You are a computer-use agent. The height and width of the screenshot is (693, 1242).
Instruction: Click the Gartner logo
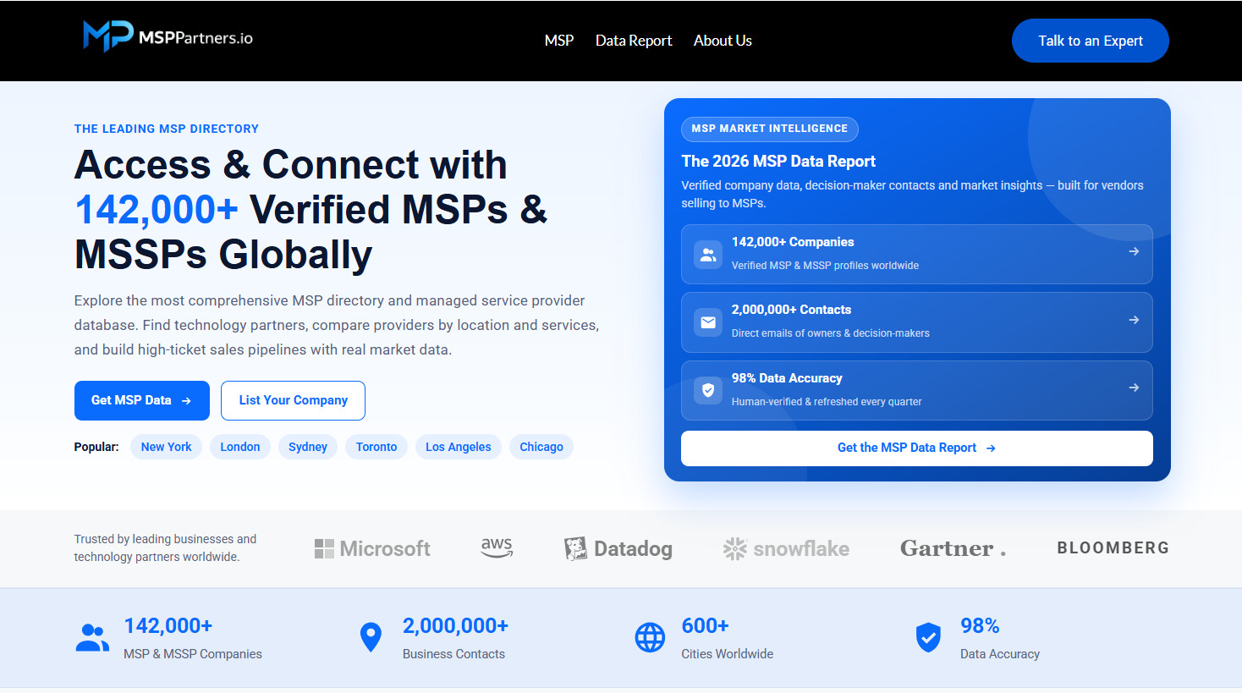click(953, 548)
